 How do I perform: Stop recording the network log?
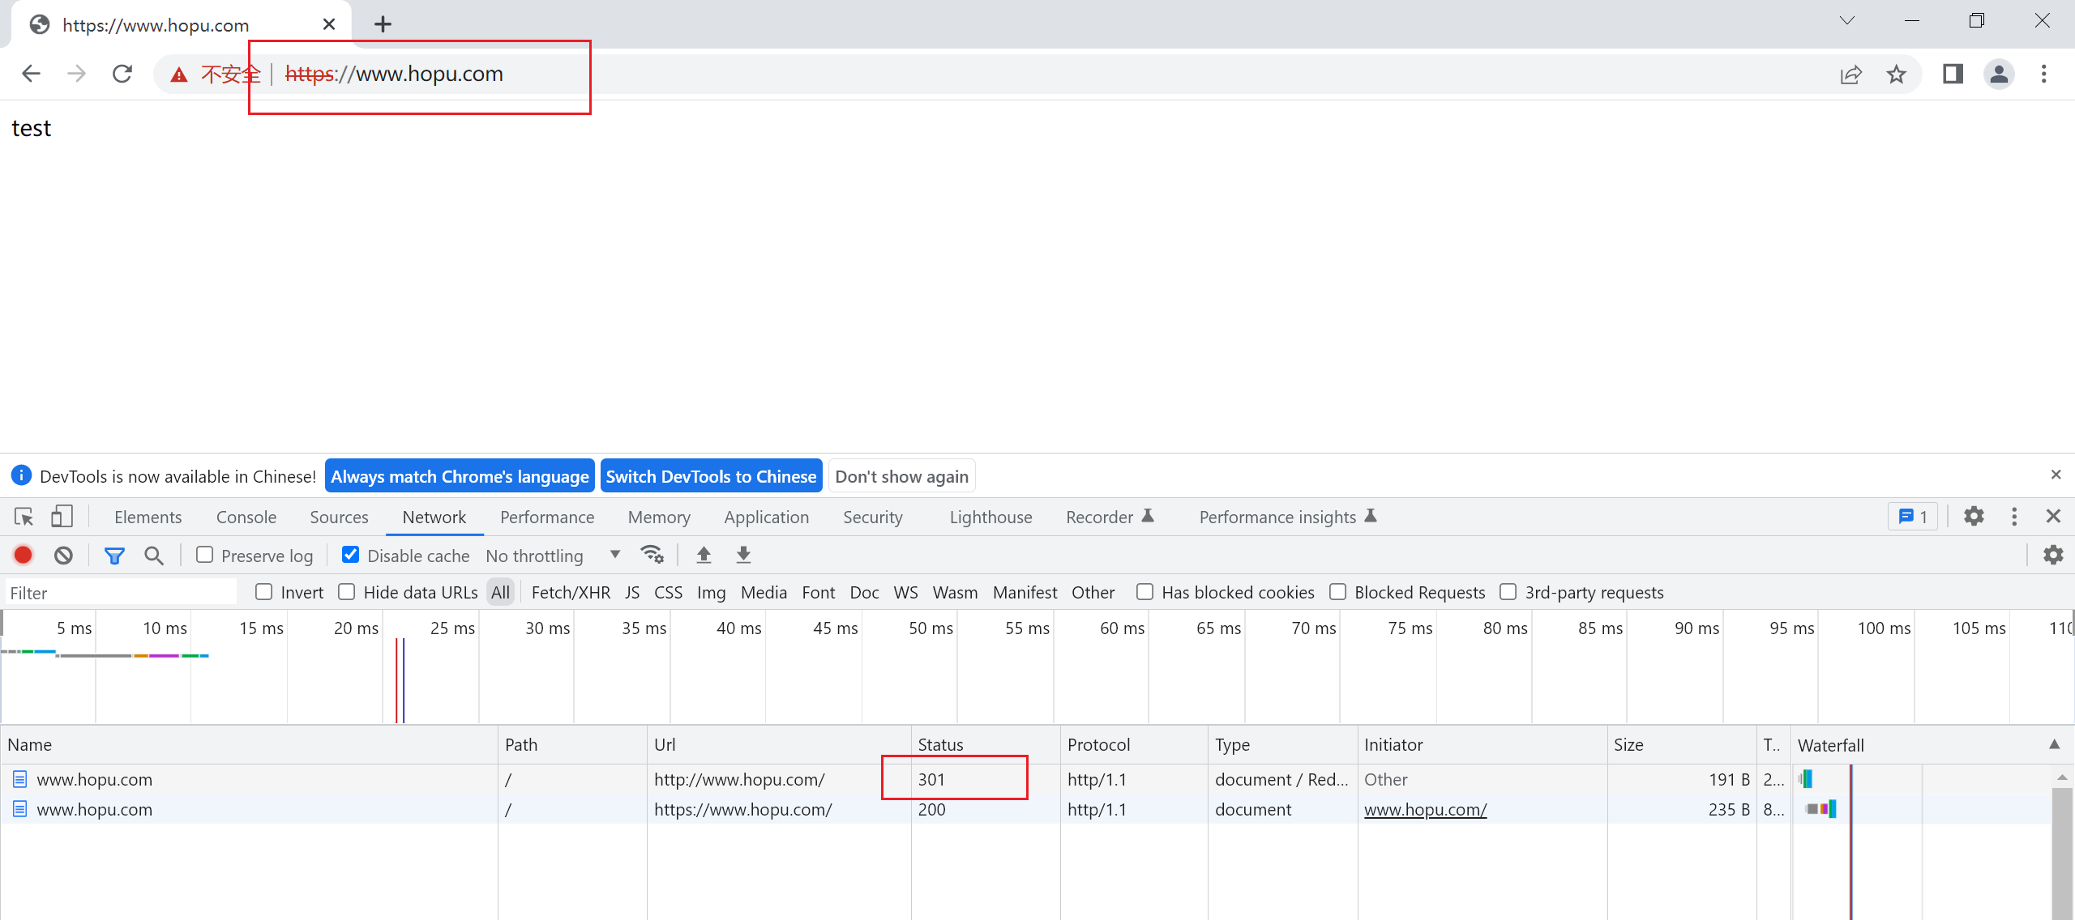pyautogui.click(x=23, y=556)
